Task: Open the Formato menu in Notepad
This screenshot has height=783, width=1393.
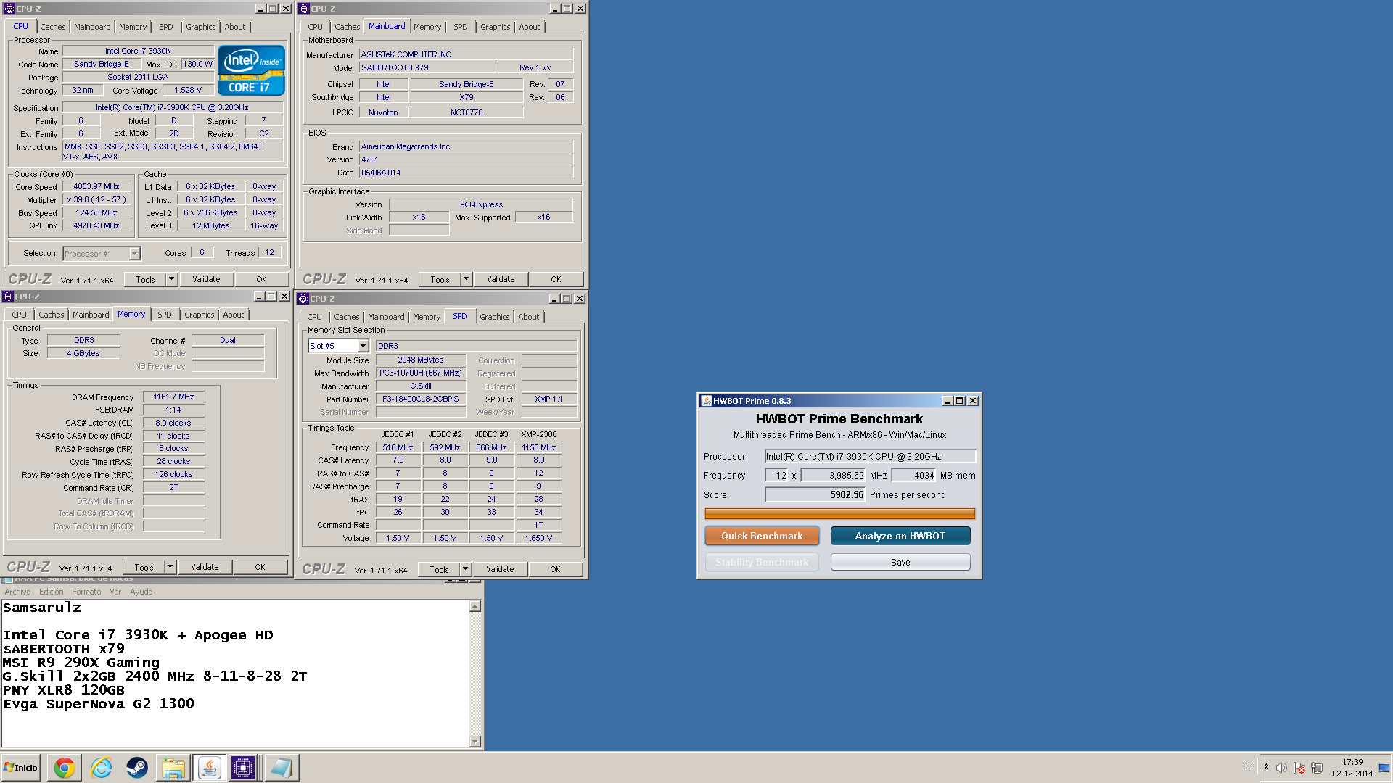Action: (x=86, y=592)
